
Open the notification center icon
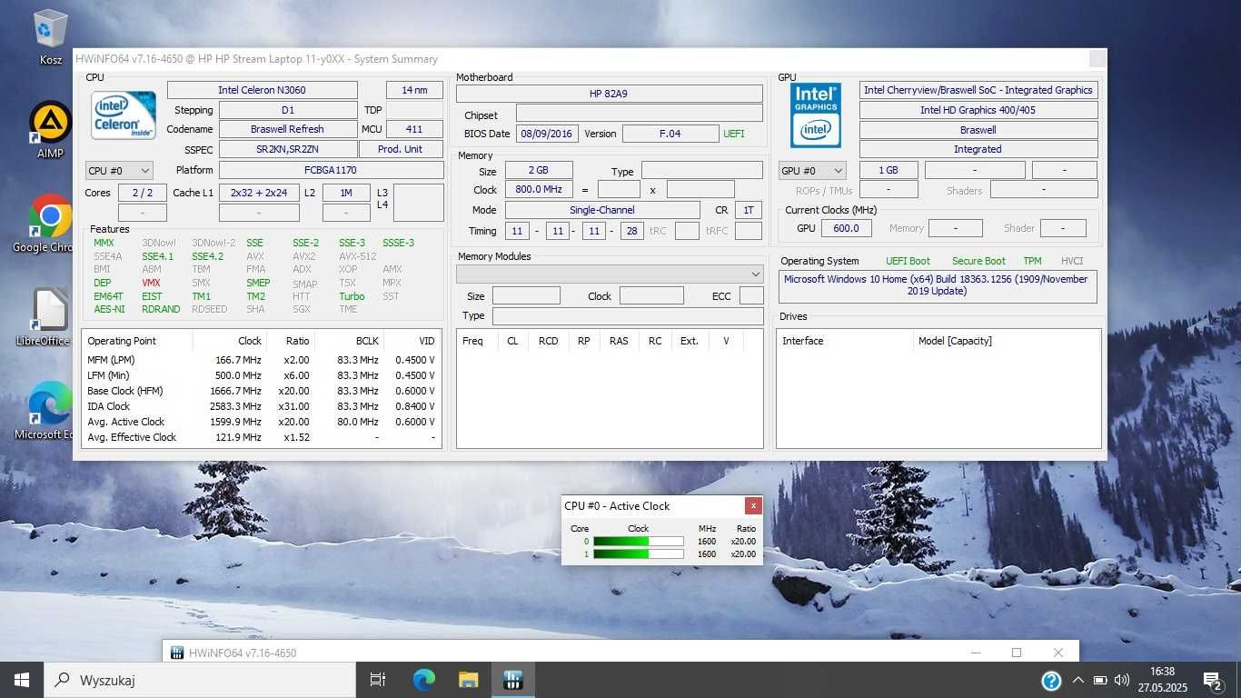[1213, 680]
